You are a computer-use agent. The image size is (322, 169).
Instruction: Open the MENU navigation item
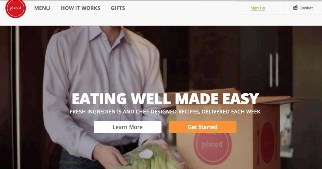(x=42, y=8)
